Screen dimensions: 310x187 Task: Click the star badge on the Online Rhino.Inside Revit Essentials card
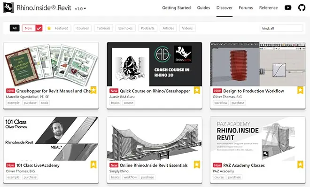[x=197, y=164]
